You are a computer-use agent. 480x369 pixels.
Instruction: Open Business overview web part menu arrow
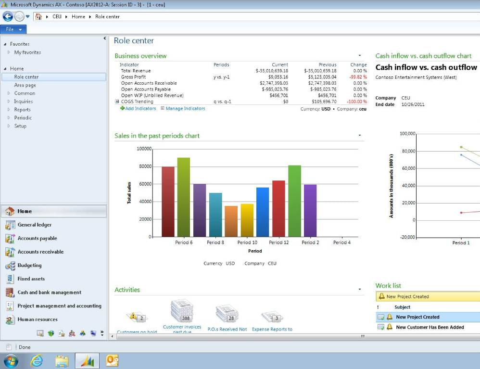pyautogui.click(x=360, y=56)
